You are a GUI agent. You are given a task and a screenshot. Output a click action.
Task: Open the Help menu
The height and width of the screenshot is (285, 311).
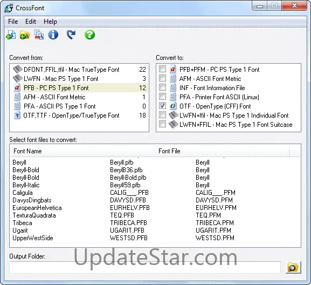pos(50,22)
